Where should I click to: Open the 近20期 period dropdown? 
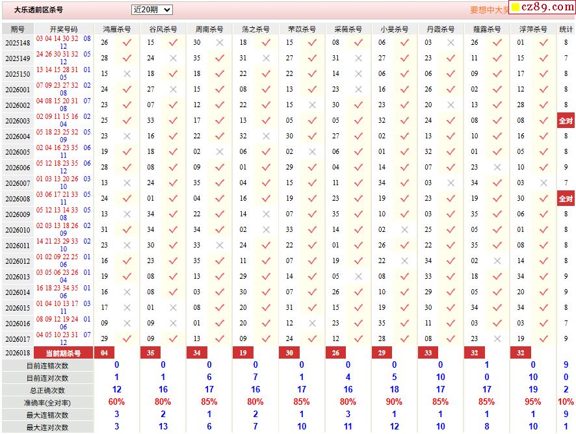tap(151, 10)
